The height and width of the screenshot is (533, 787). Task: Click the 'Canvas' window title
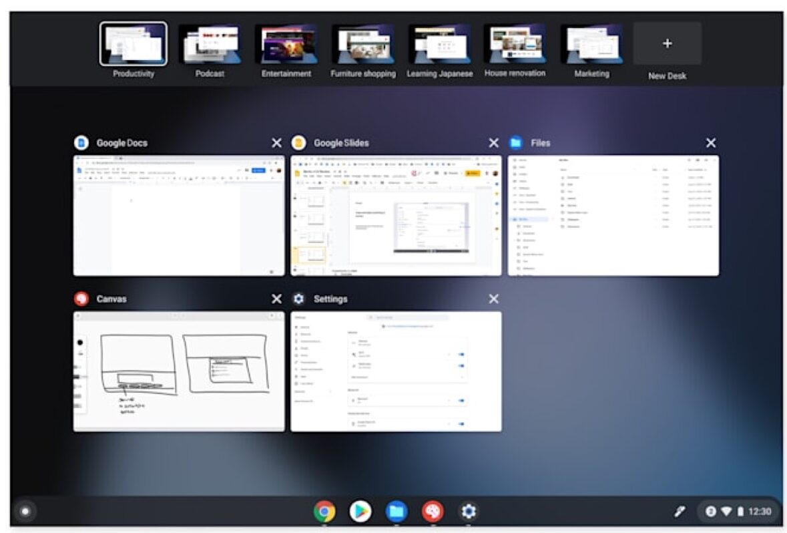[111, 299]
